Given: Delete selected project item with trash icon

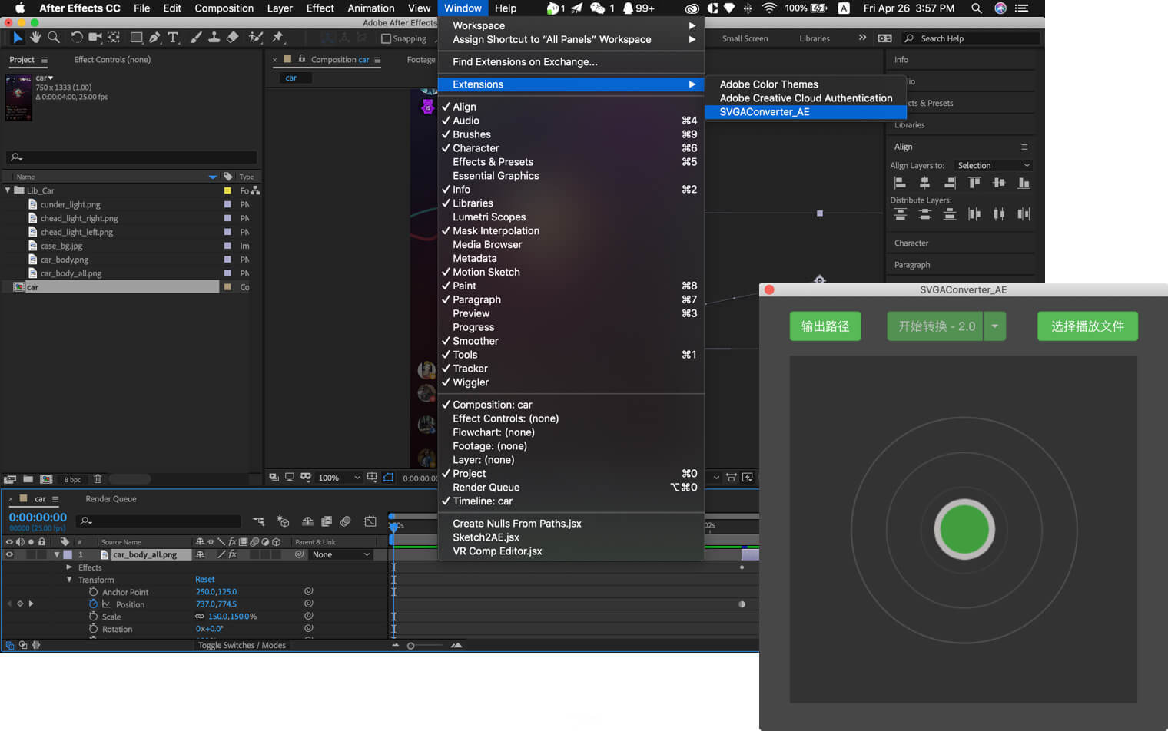Looking at the screenshot, I should click(98, 478).
